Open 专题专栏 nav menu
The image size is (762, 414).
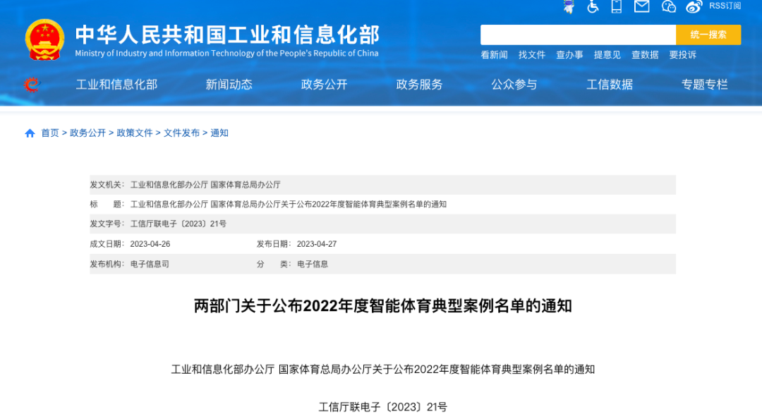[704, 85]
